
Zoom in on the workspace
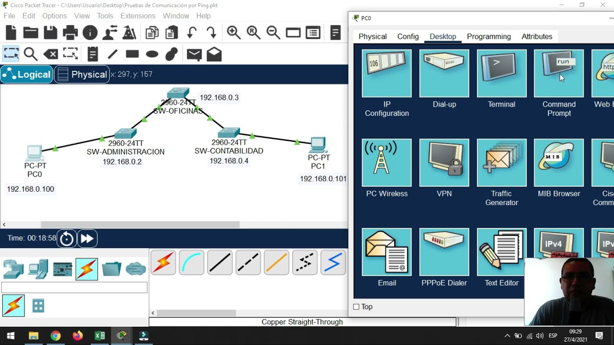point(234,33)
